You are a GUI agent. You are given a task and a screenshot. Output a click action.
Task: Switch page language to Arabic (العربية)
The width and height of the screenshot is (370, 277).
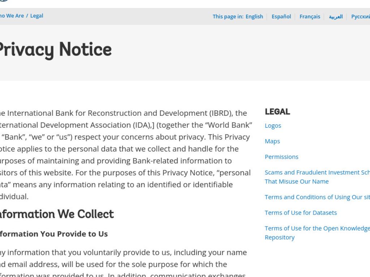click(336, 17)
